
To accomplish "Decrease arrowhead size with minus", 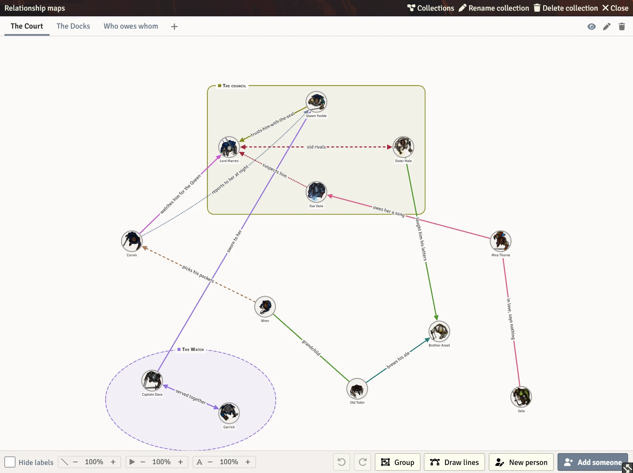I will (143, 462).
